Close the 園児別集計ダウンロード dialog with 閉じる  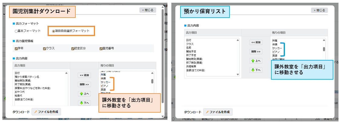pos(148,10)
